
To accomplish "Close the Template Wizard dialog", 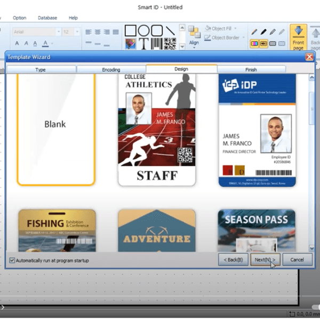I will pos(309,57).
